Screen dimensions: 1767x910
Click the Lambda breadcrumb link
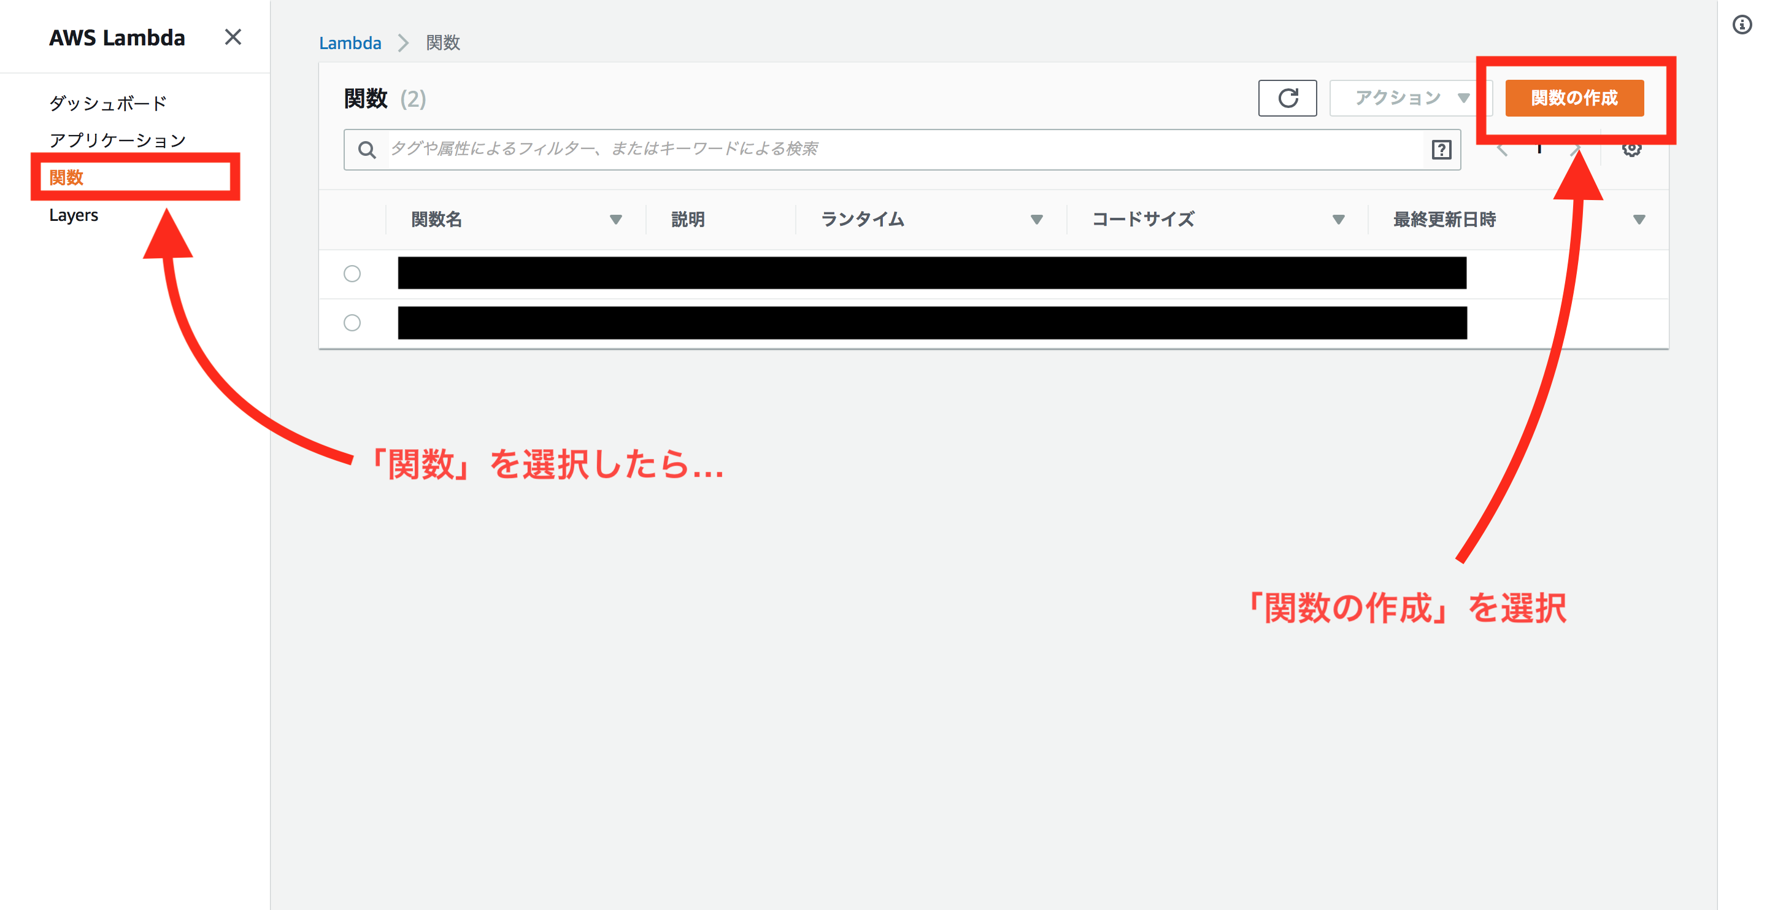pos(350,43)
